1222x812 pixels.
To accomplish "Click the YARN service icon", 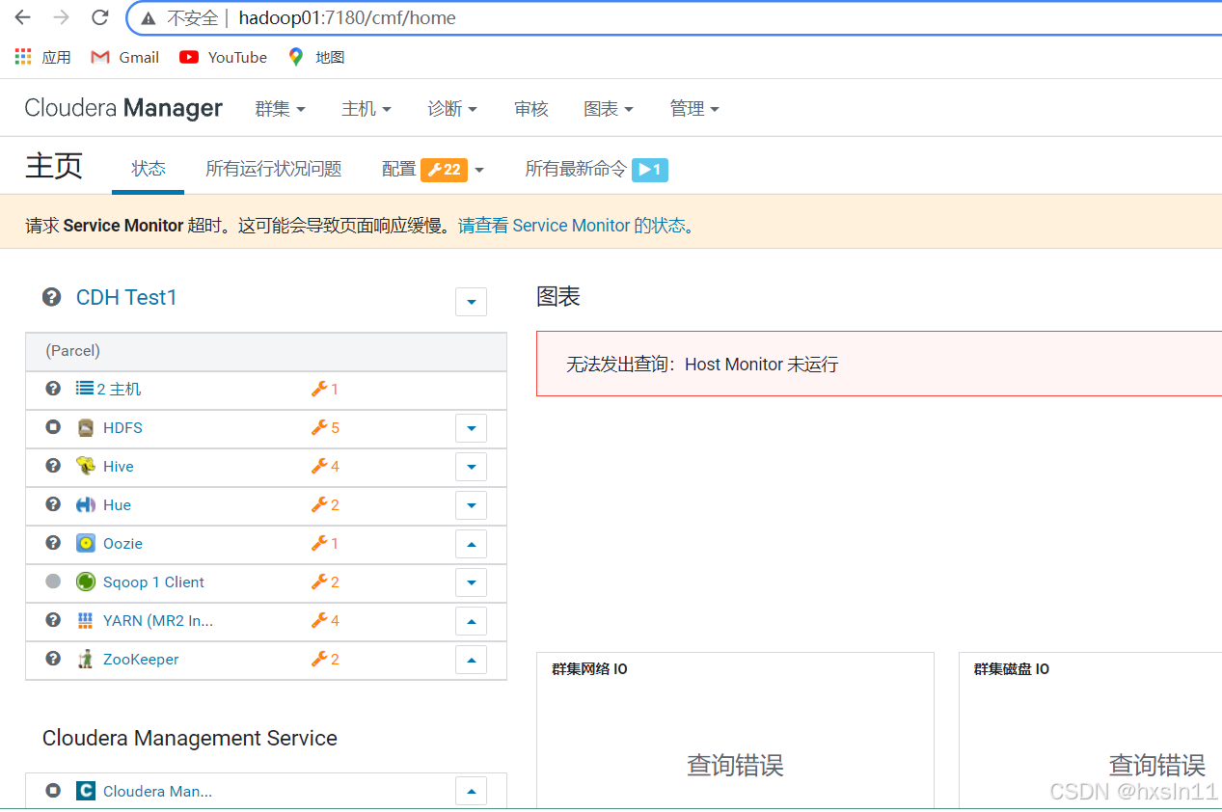I will coord(86,620).
